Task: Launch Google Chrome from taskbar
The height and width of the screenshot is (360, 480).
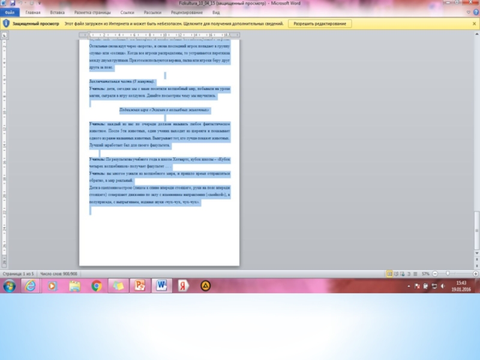Action: pos(97,286)
